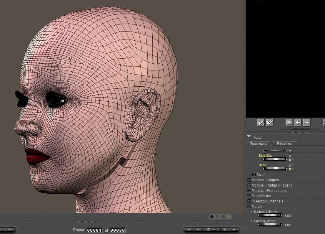Open the Head actor dropdown arrow

tap(249, 137)
